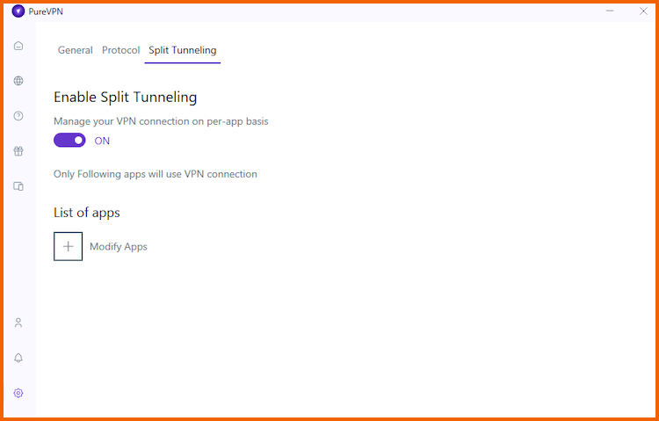Open the user Profile icon
Screen dimensions: 659x421
click(x=18, y=323)
